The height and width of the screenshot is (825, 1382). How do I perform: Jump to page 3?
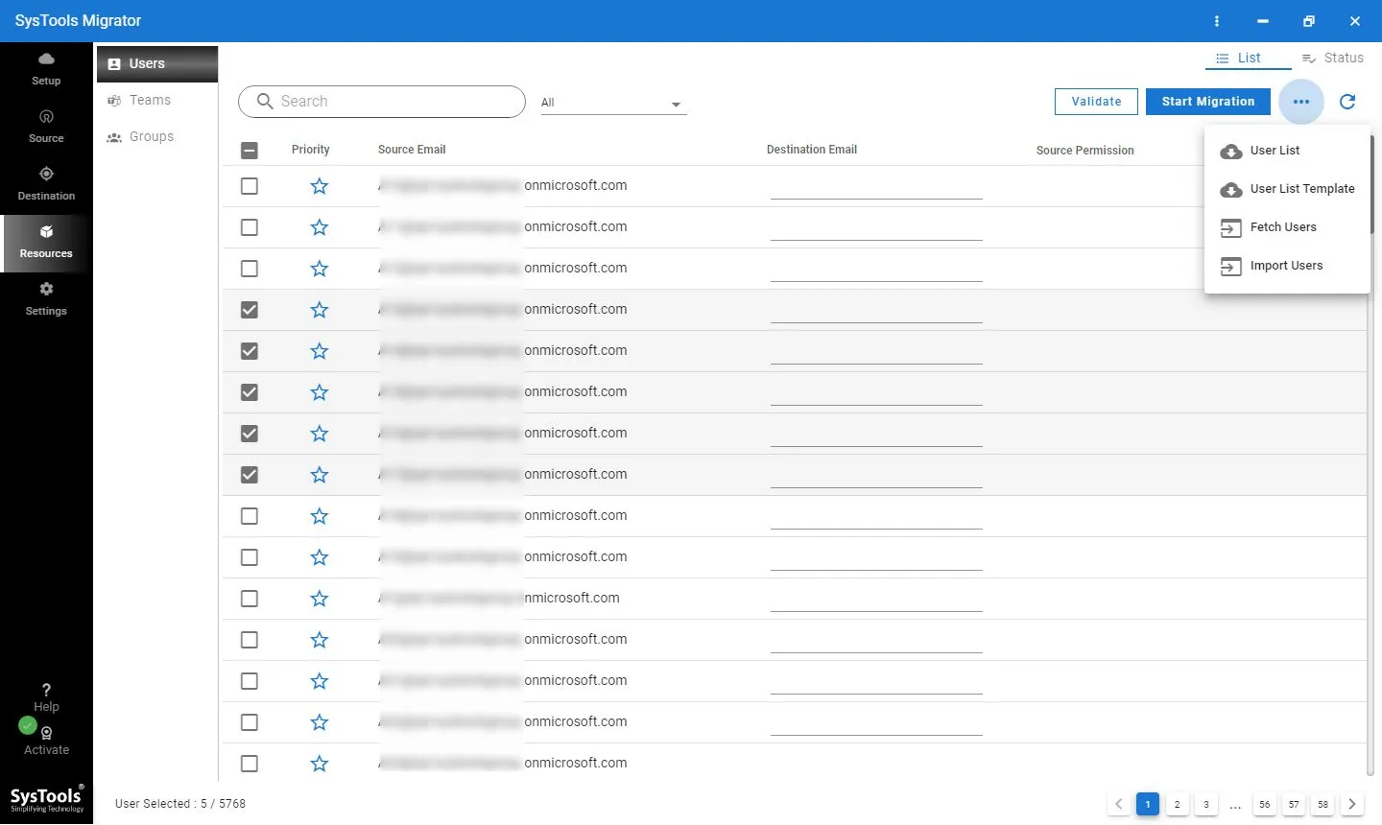1206,804
